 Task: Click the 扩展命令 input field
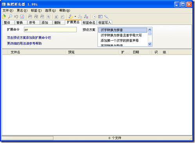(50, 30)
